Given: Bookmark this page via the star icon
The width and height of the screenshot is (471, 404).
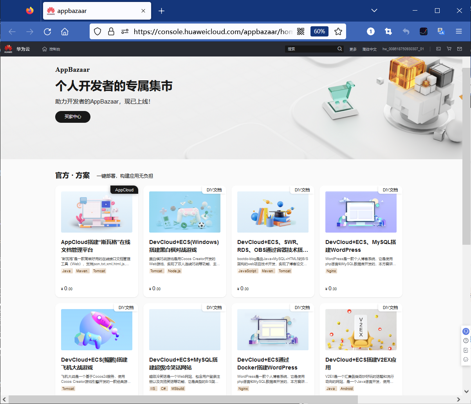Looking at the screenshot, I should click(338, 31).
